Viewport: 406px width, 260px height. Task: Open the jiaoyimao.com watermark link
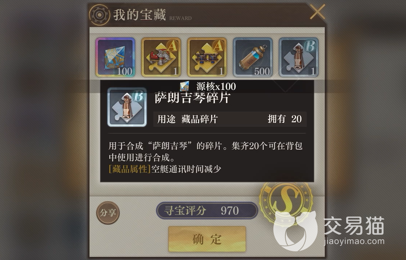pos(354,242)
